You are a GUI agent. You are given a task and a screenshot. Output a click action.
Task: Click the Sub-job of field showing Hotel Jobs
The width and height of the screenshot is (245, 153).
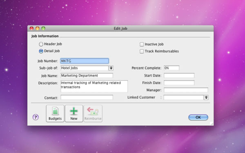[85, 68]
